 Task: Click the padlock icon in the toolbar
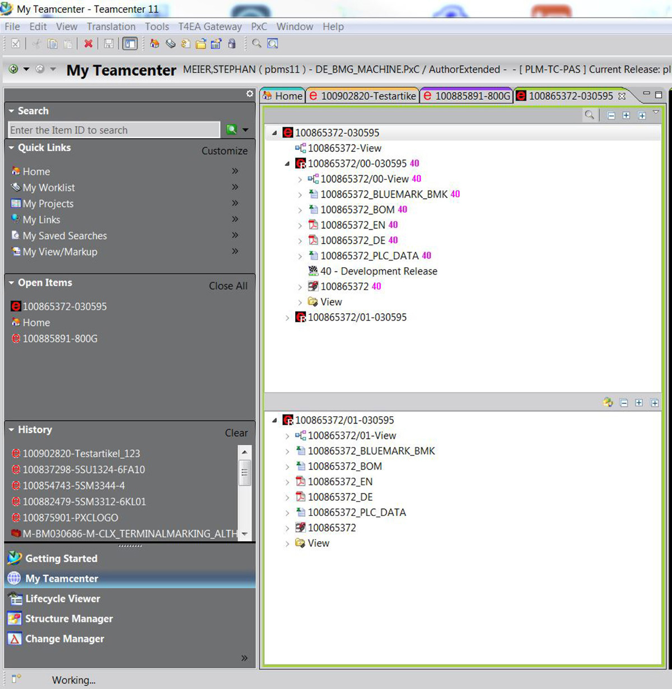232,44
